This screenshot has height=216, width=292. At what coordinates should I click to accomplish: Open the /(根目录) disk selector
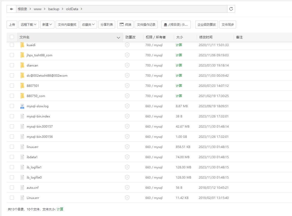point(176,25)
